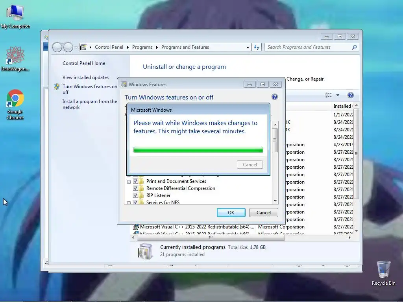
Task: Click the arrow after Programs breadcrumb
Action: 157,47
